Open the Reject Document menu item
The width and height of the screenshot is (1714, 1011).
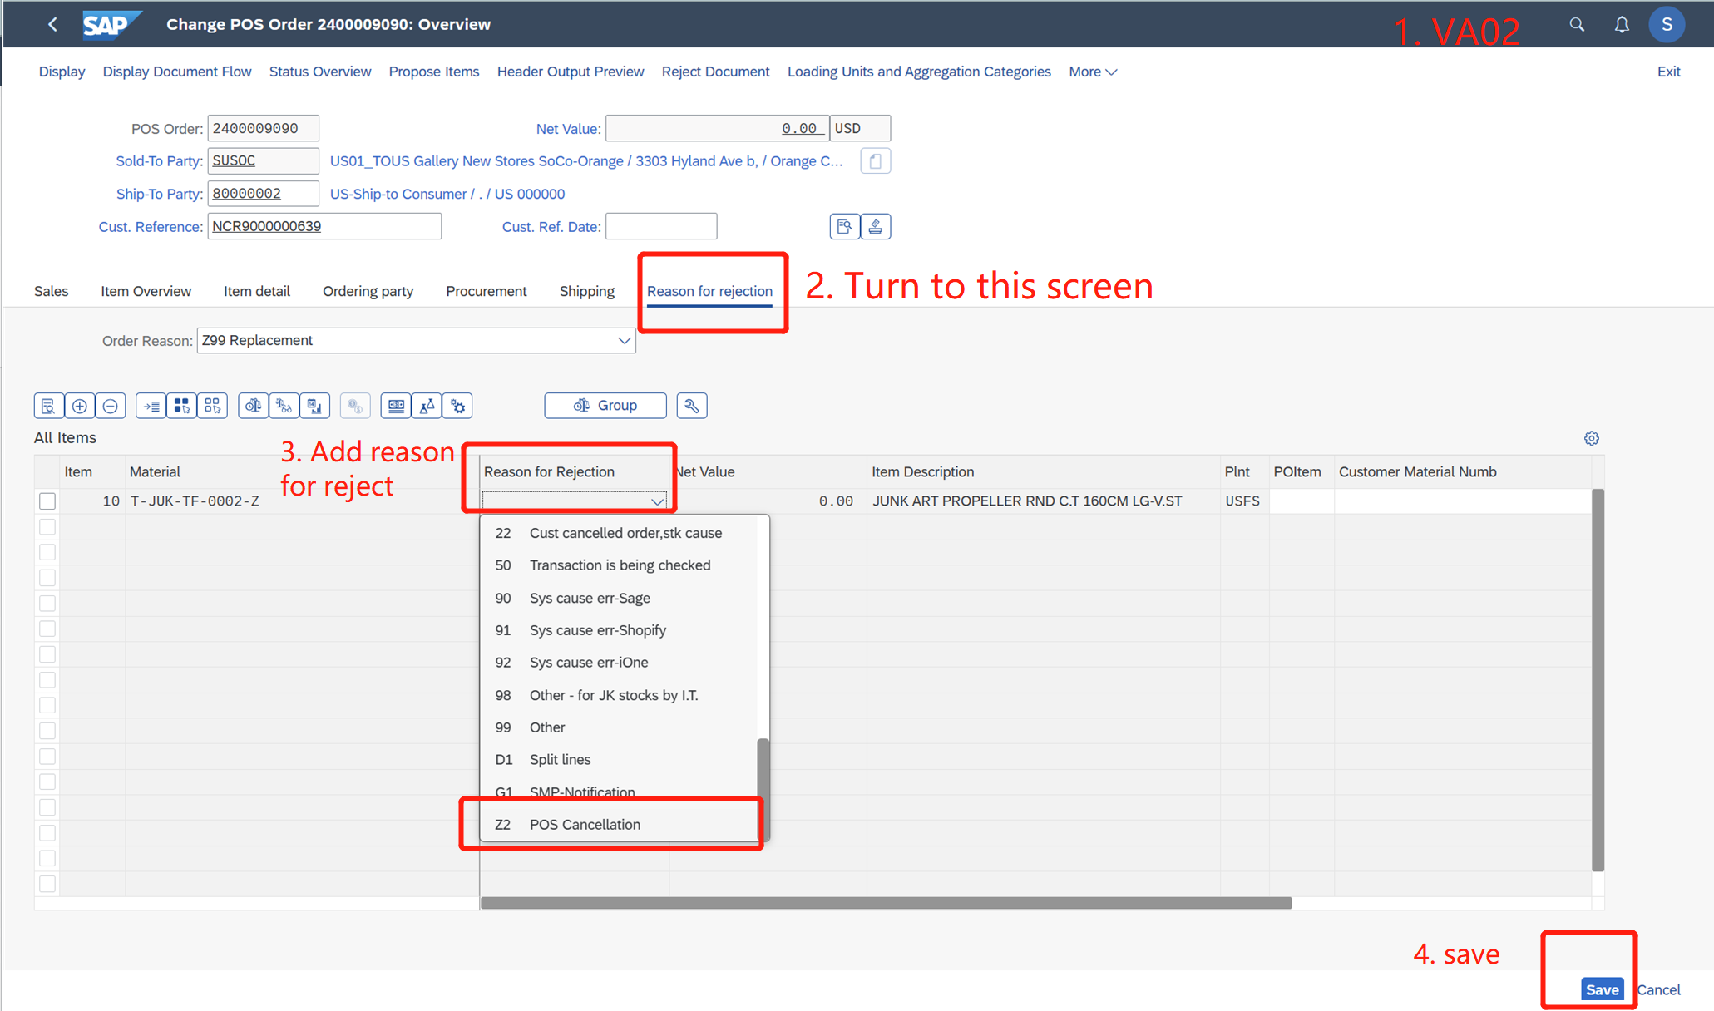tap(715, 72)
